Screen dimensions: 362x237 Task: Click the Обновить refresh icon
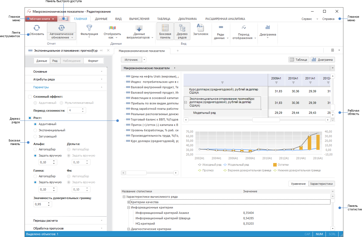[37, 28]
